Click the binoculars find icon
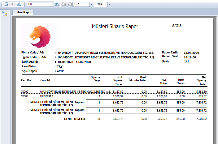The width and height of the screenshot is (218, 144). [57, 5]
